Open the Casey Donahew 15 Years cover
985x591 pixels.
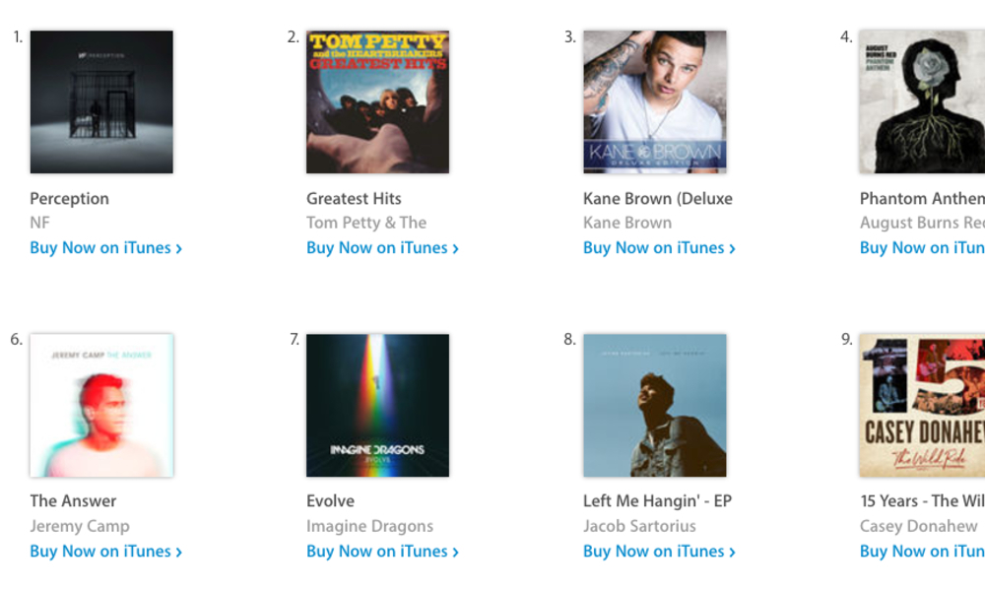[922, 405]
